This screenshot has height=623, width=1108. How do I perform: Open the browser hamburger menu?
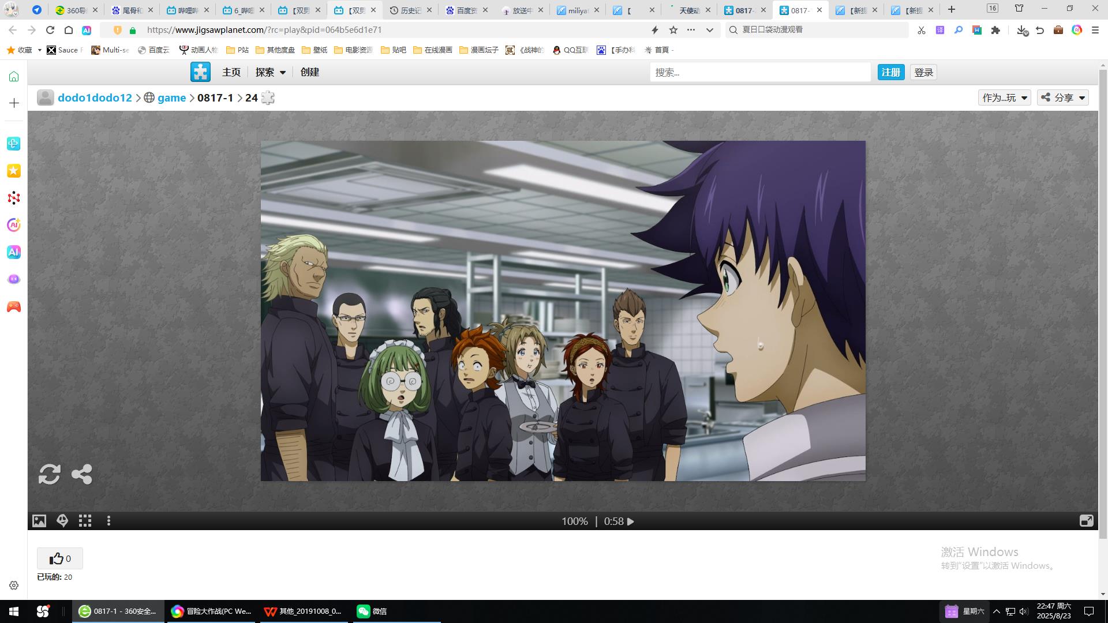1095,30
